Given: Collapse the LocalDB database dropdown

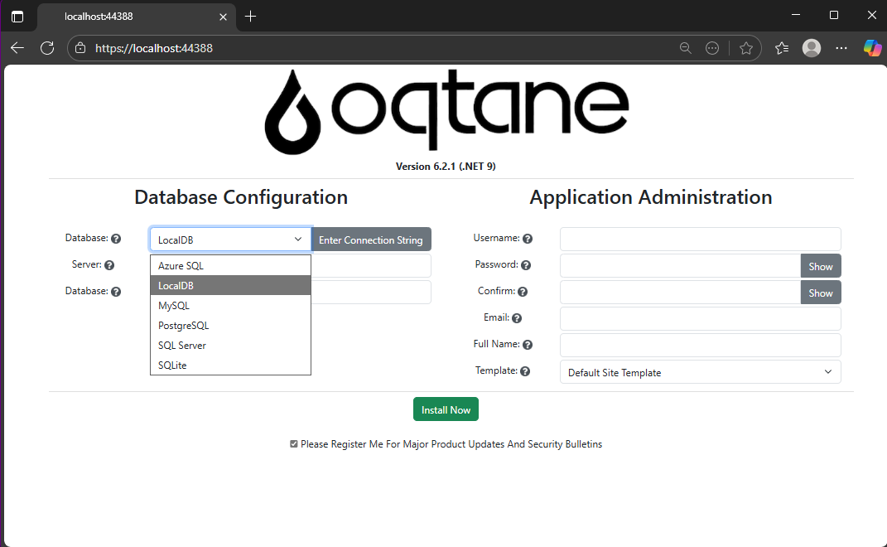Looking at the screenshot, I should 230,240.
